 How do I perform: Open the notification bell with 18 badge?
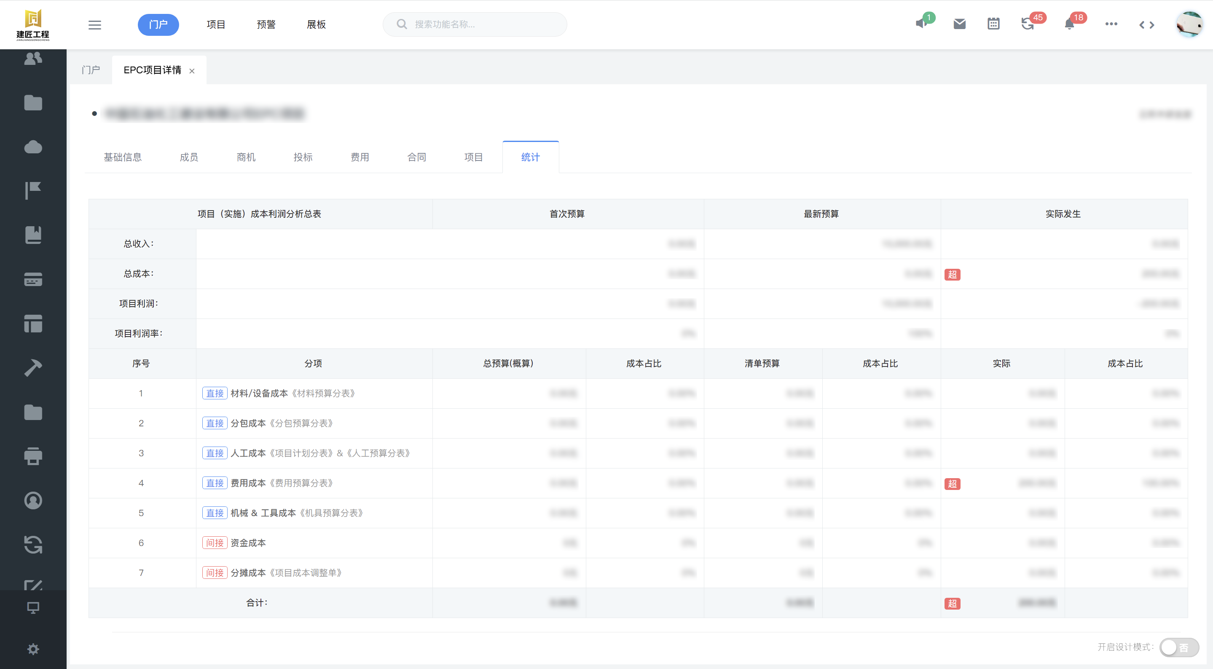pos(1069,24)
